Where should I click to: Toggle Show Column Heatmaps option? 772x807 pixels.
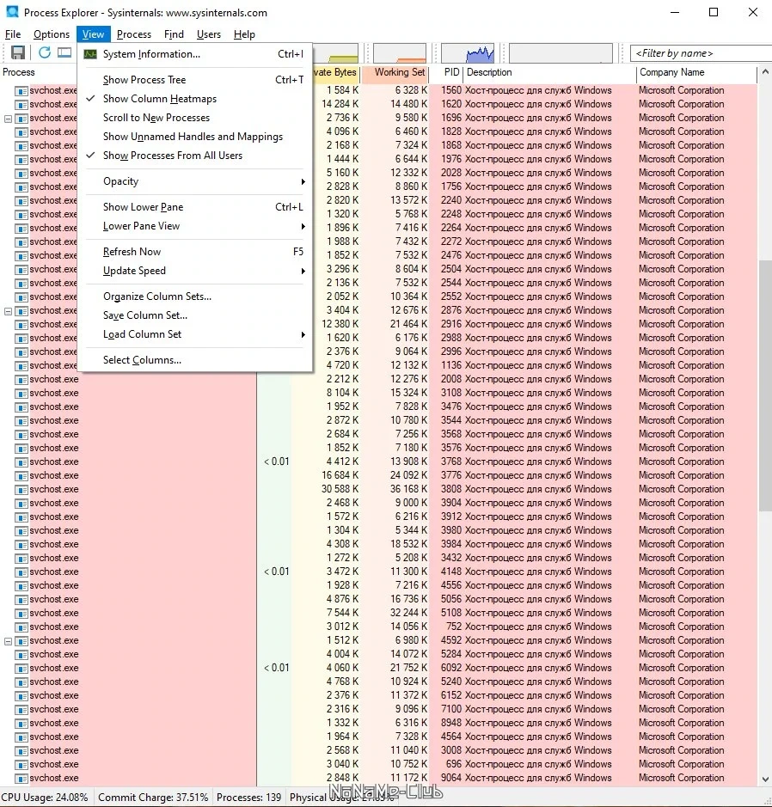[195, 99]
